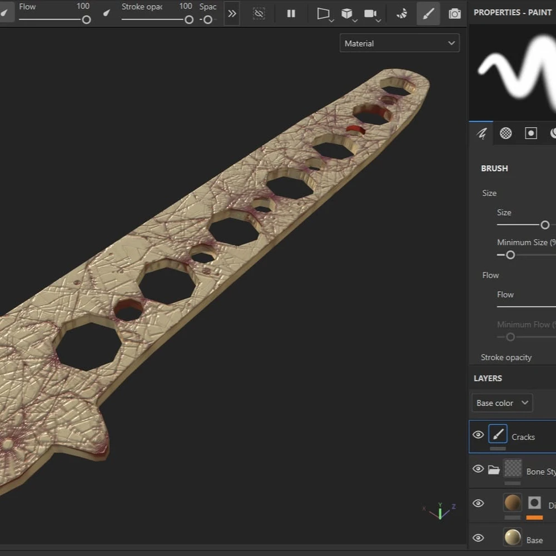Click the Cracks layer paint brush thumbnail
The image size is (556, 556).
498,435
